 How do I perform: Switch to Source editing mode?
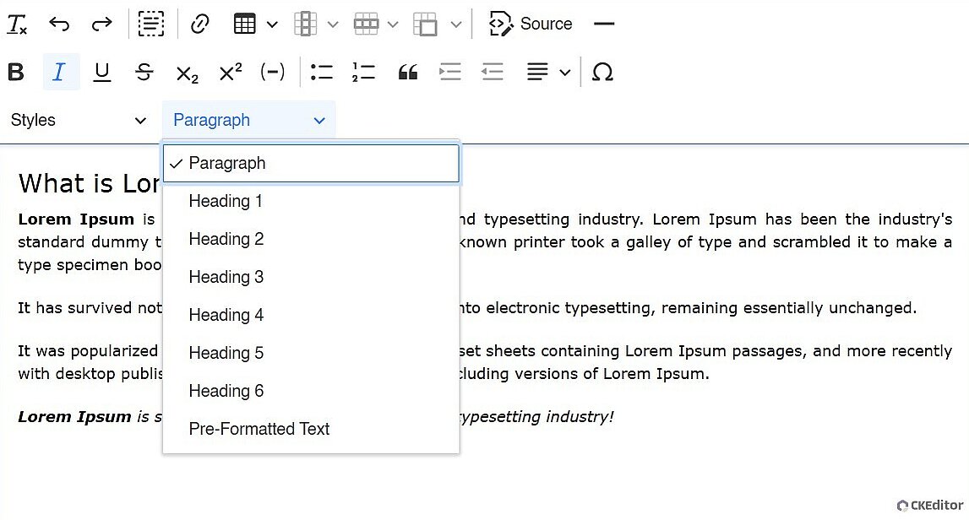(x=531, y=24)
